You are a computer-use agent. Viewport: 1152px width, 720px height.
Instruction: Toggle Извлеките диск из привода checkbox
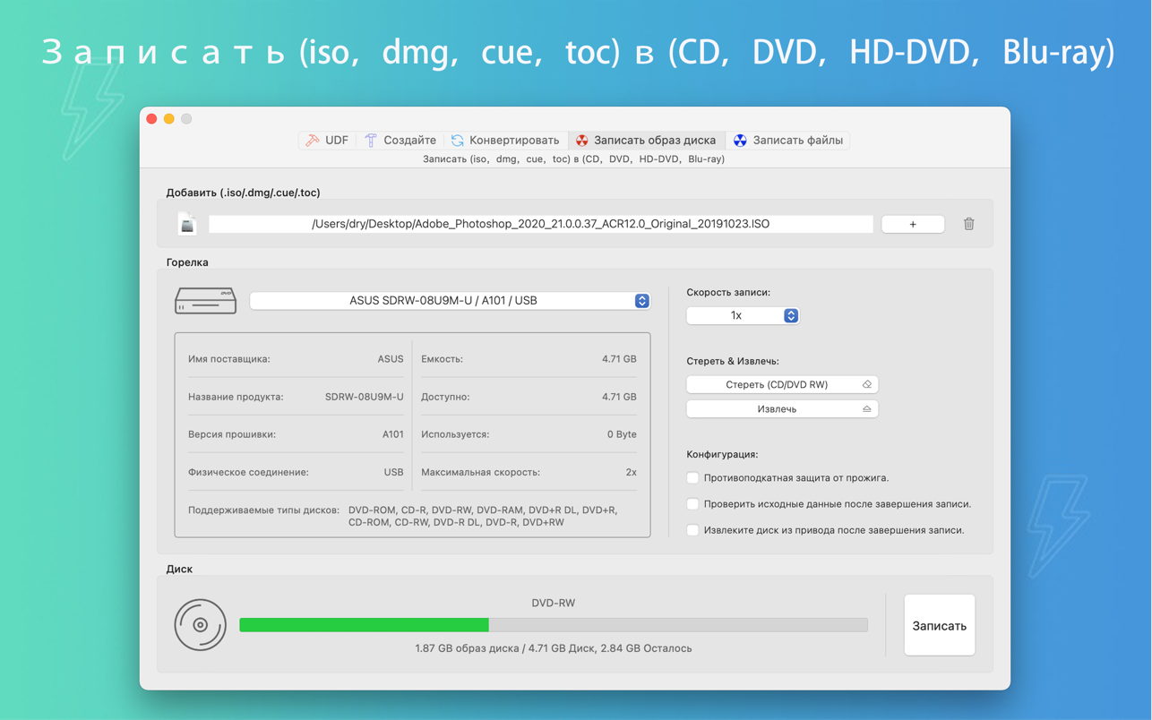[x=692, y=530]
